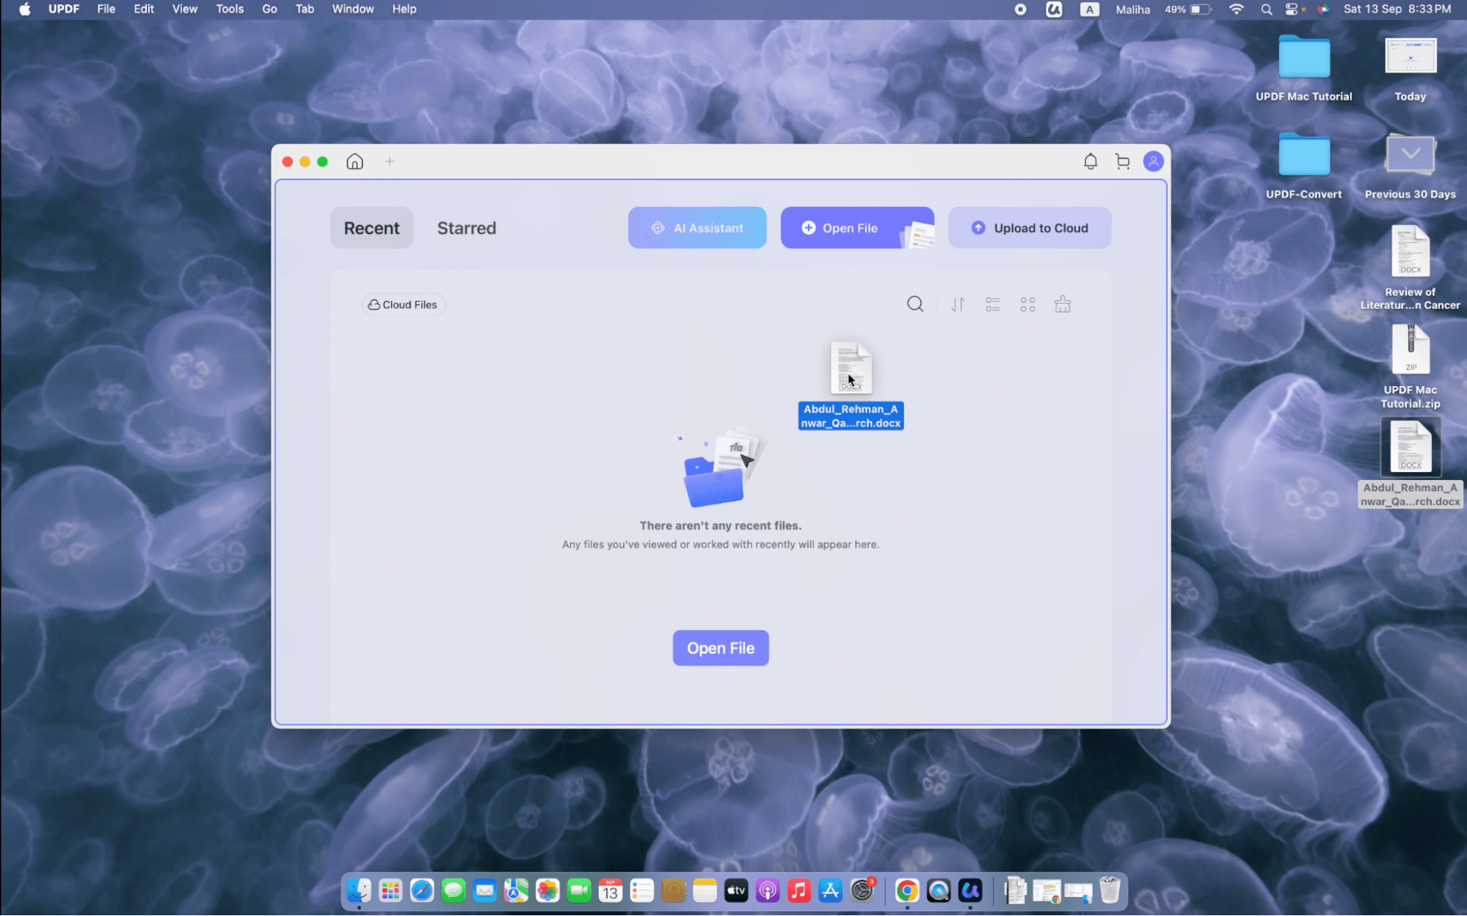Open the Go menu
Image resolution: width=1467 pixels, height=916 pixels.
tap(269, 9)
